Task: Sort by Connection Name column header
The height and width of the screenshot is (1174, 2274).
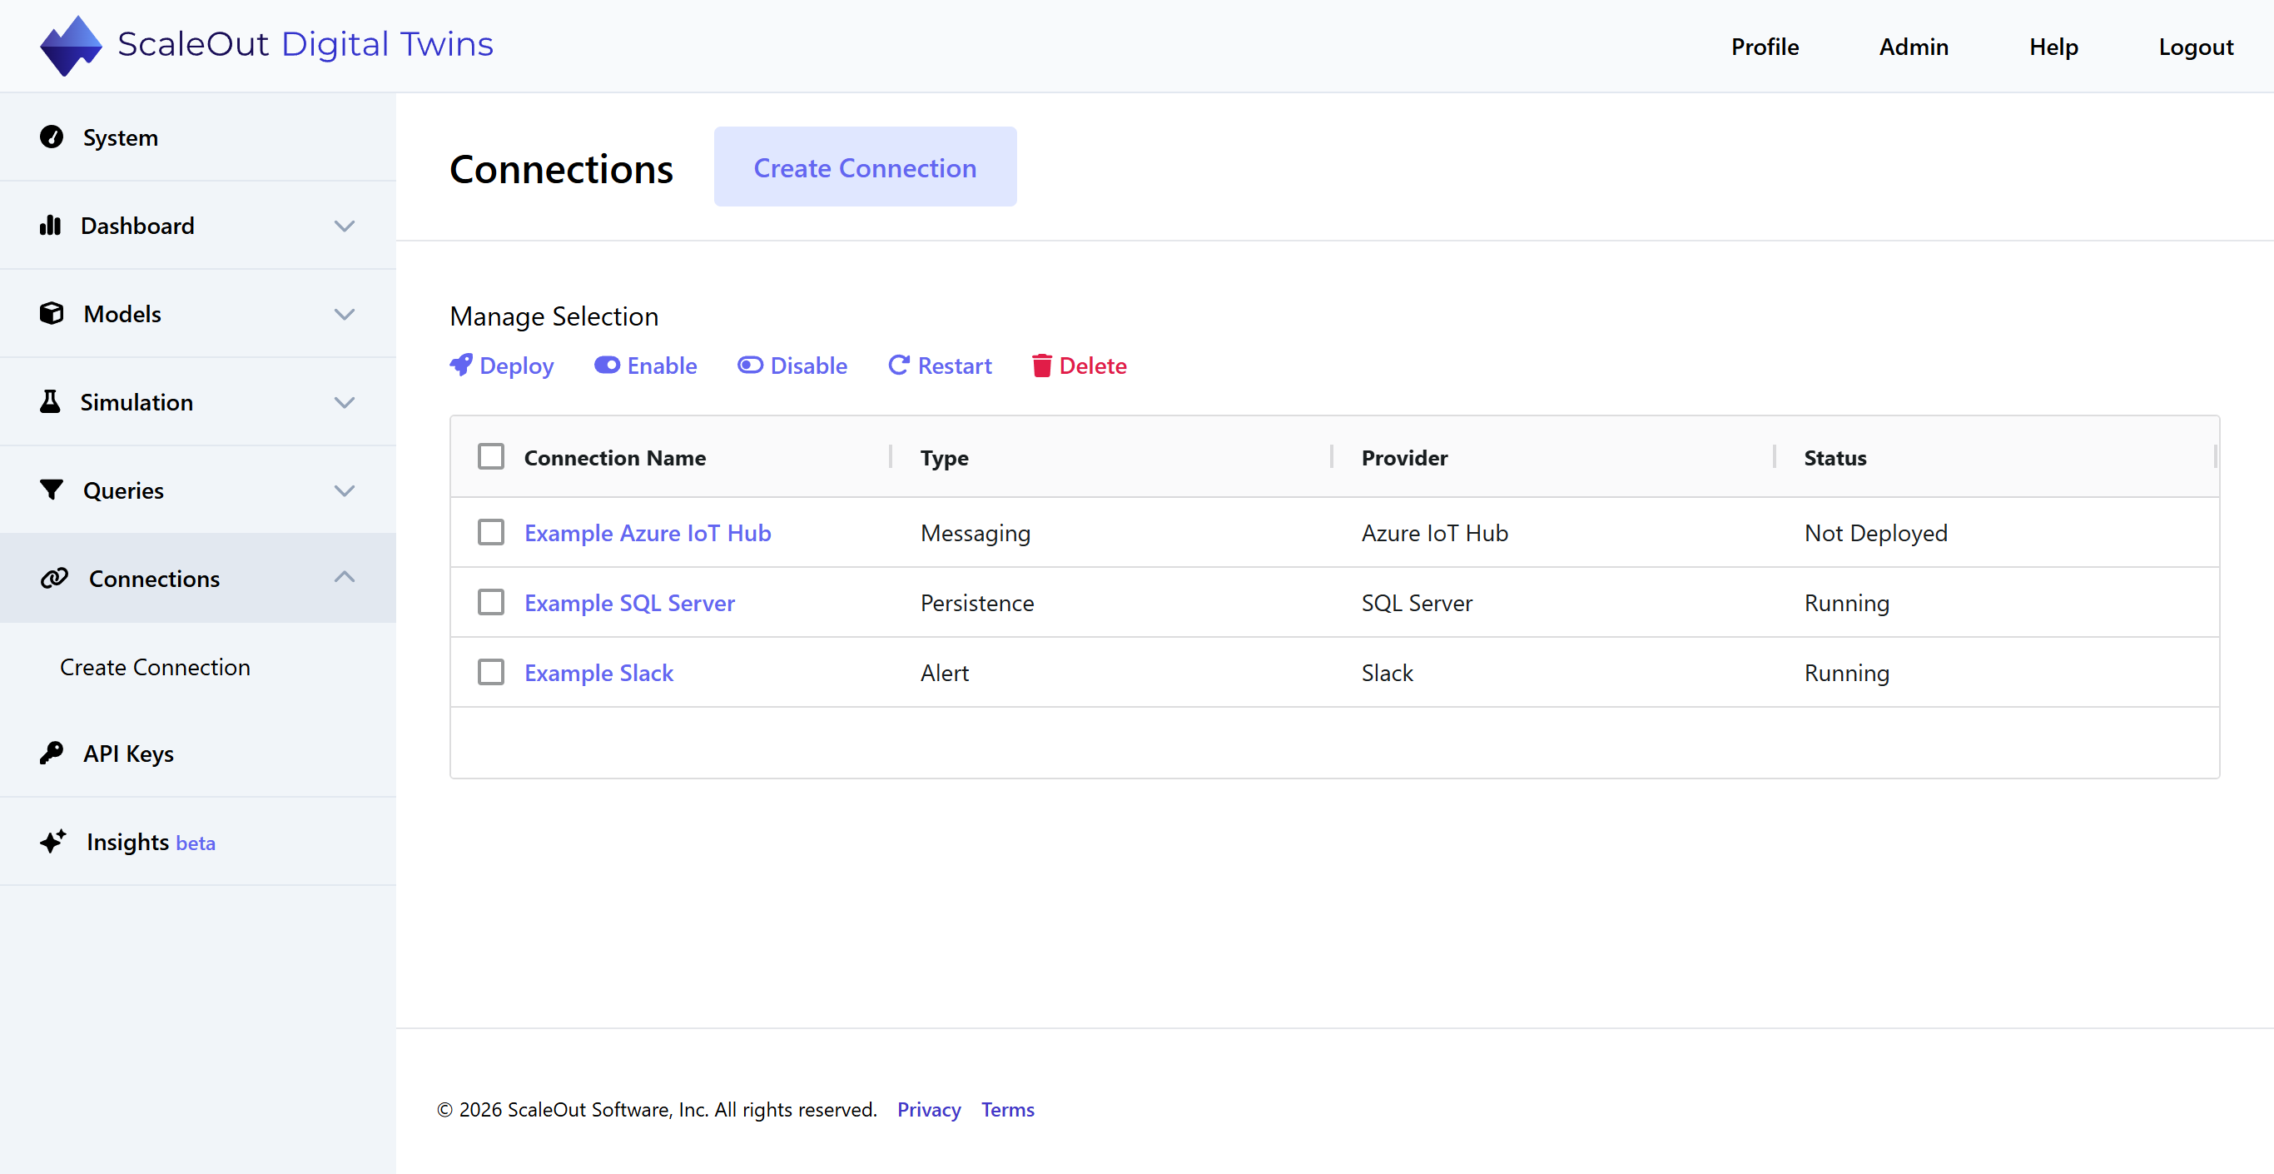Action: pos(615,458)
